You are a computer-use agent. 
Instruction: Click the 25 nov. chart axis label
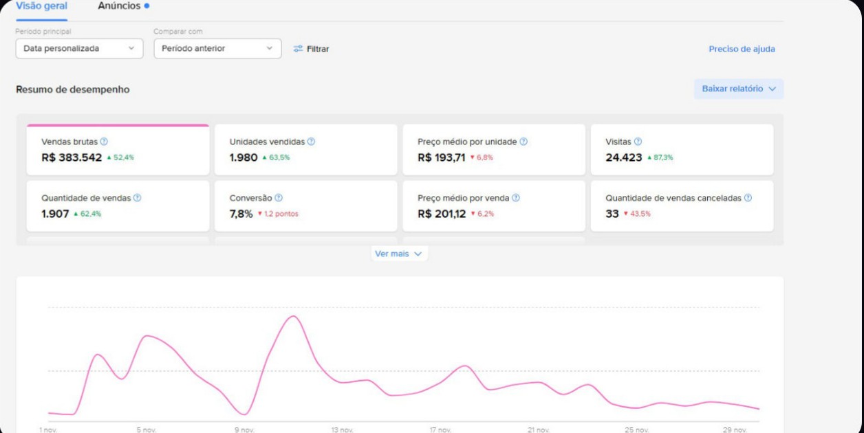637,430
